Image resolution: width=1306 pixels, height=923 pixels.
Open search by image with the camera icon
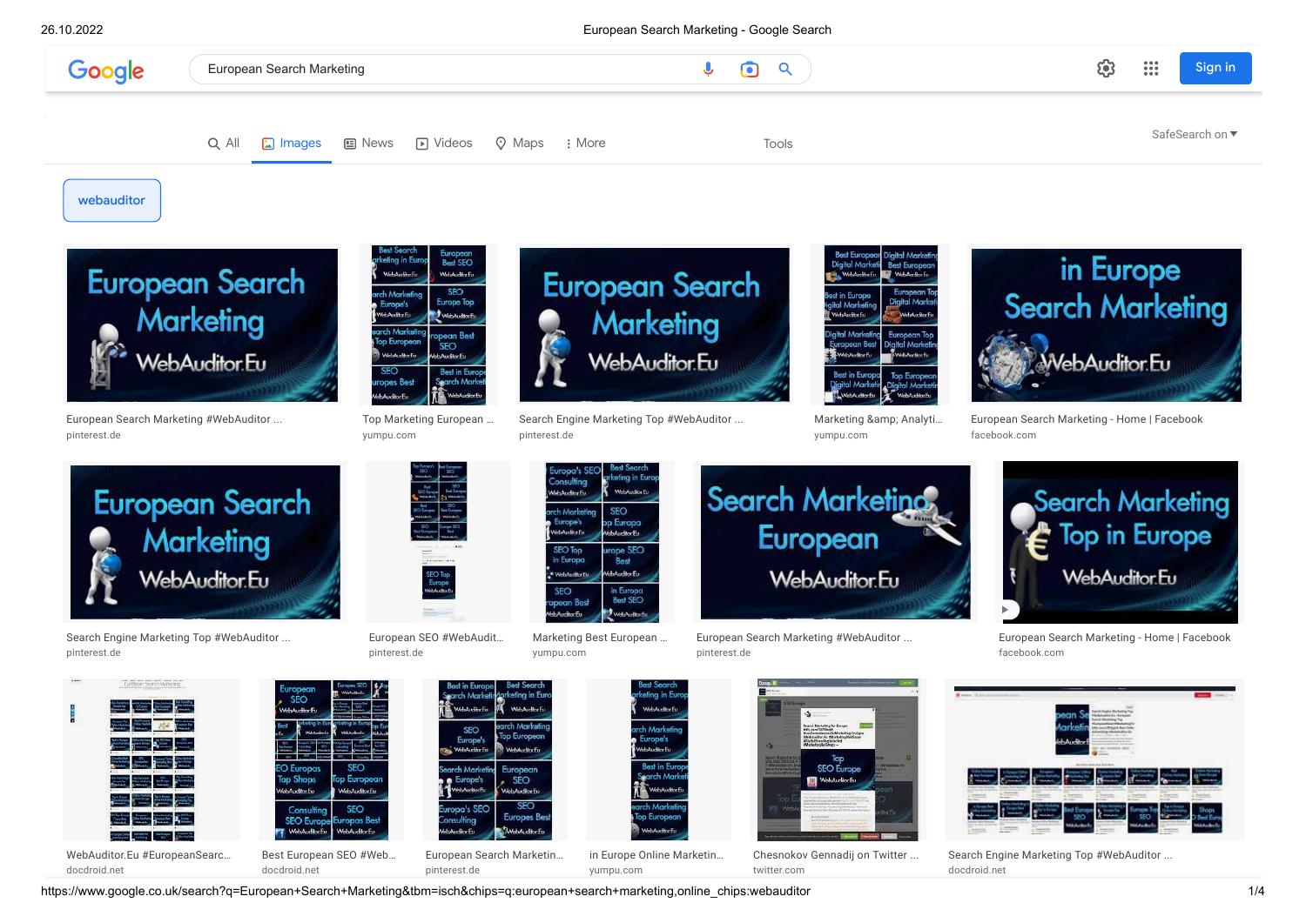749,69
